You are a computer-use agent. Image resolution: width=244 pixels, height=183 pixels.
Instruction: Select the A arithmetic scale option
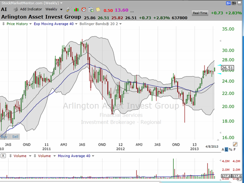[223, 150]
